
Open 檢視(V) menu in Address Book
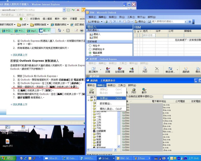coord(112,85)
